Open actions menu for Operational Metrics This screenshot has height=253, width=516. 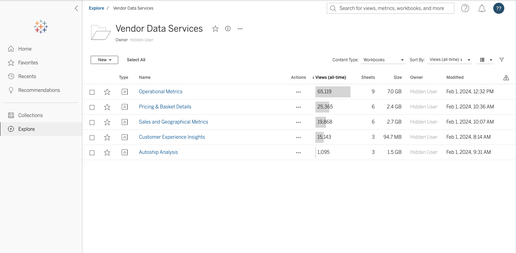point(298,92)
